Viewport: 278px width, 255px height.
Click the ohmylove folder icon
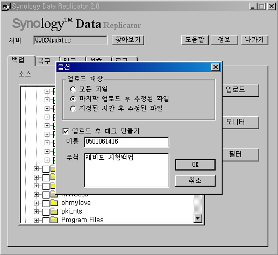tap(54, 203)
